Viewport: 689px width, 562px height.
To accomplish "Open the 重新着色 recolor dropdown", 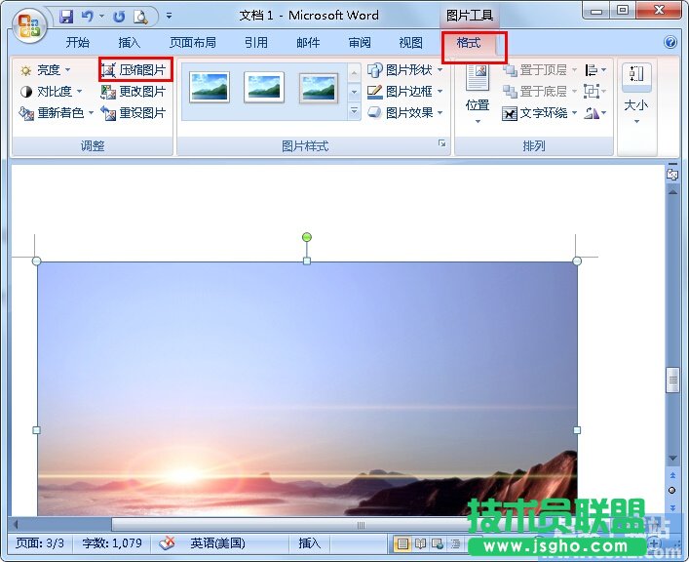I will click(x=57, y=113).
